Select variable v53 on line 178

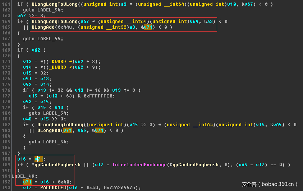pos(27,102)
